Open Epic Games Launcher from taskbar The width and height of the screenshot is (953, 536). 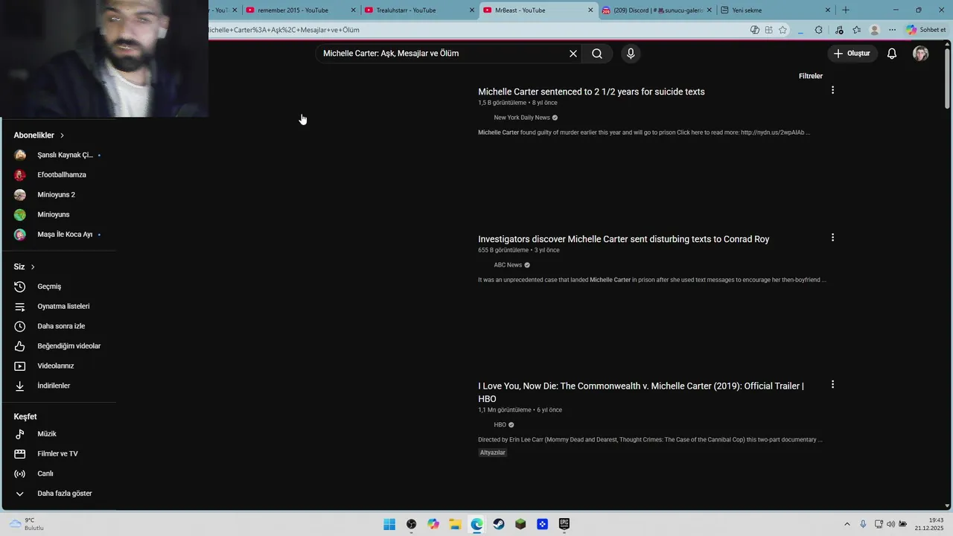(x=564, y=524)
